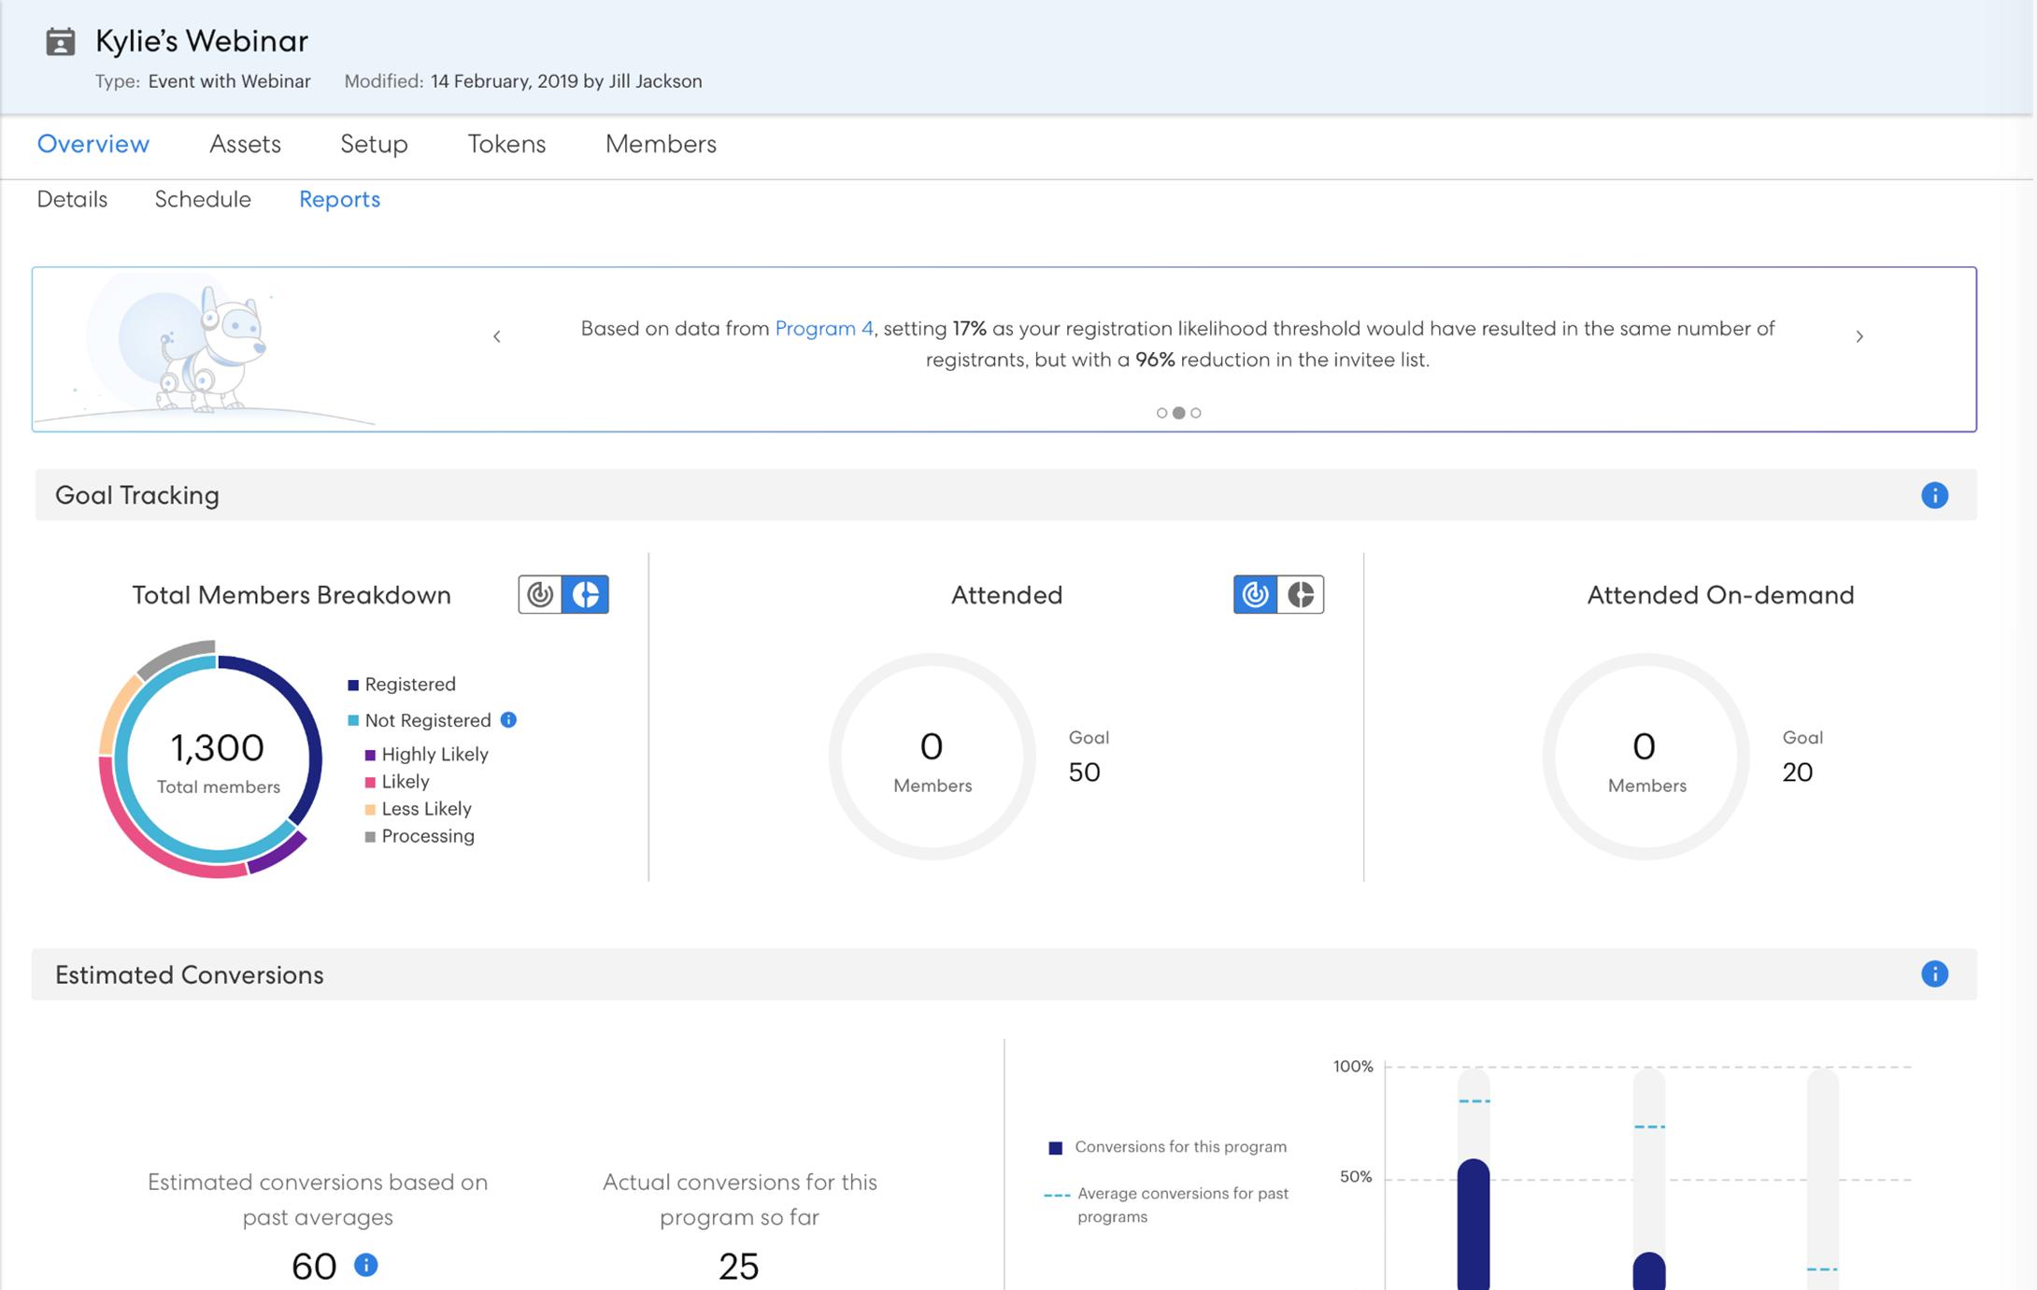The image size is (2037, 1290).
Task: Switch Total Members Breakdown to donut view
Action: tap(586, 594)
